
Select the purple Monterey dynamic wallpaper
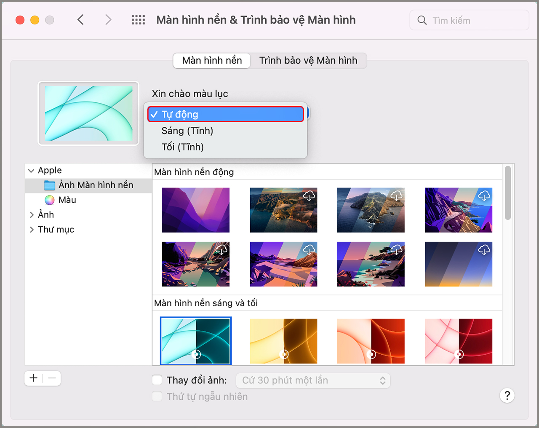(x=196, y=210)
